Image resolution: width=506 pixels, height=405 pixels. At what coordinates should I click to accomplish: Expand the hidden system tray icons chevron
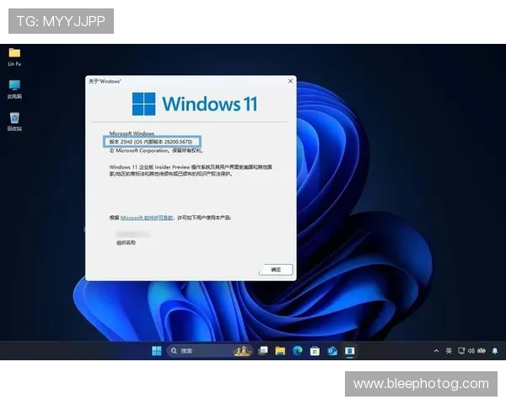pyautogui.click(x=436, y=350)
